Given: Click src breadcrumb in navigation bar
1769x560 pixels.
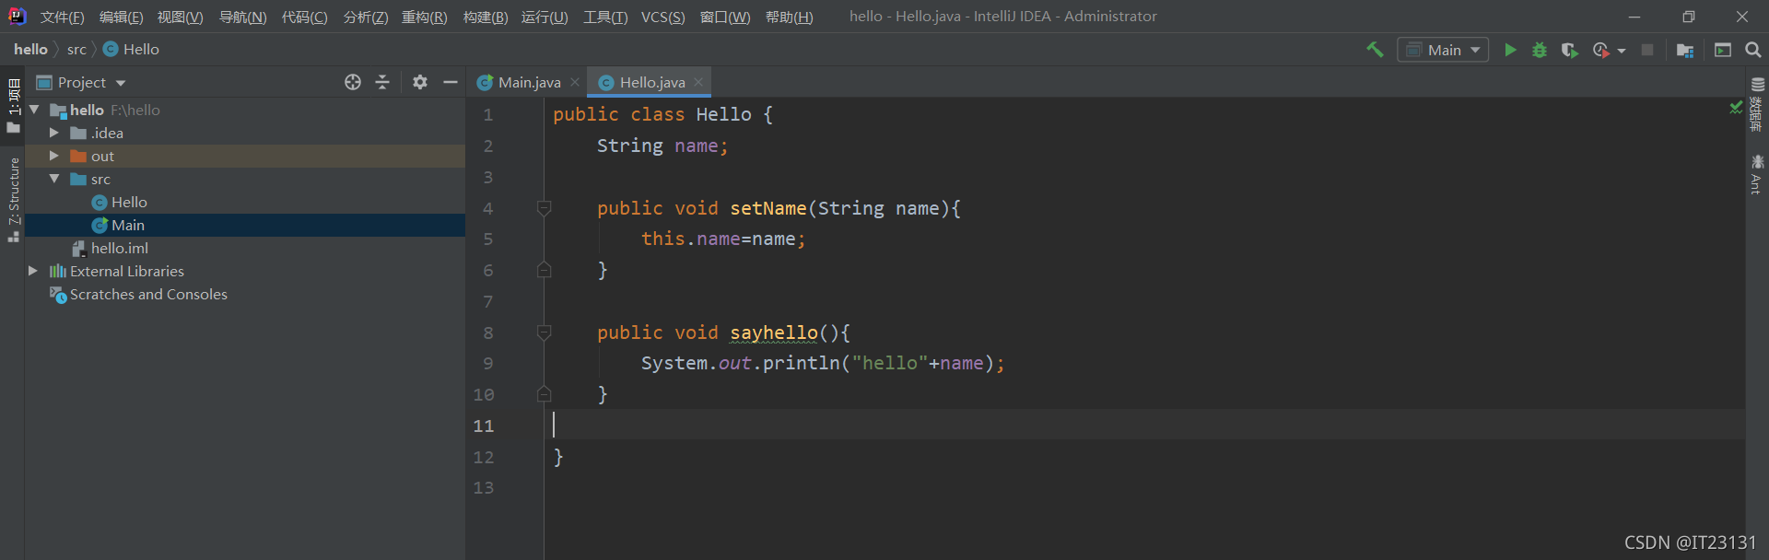Looking at the screenshot, I should [76, 50].
